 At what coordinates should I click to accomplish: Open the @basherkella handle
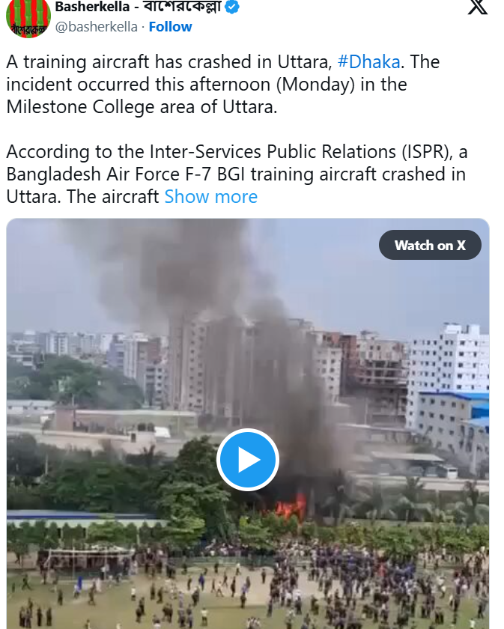pos(97,26)
